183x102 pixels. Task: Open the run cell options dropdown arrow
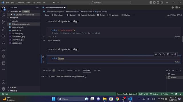tap(46, 57)
